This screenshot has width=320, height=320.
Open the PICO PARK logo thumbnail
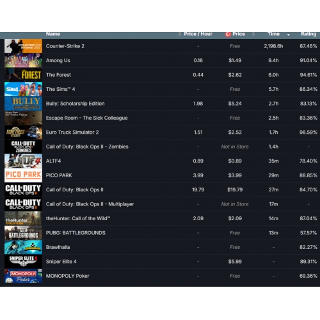point(23,175)
